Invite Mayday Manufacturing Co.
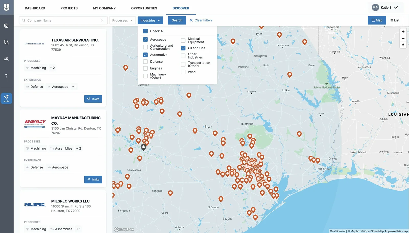Viewport: 409px width, 233px height. [93, 179]
